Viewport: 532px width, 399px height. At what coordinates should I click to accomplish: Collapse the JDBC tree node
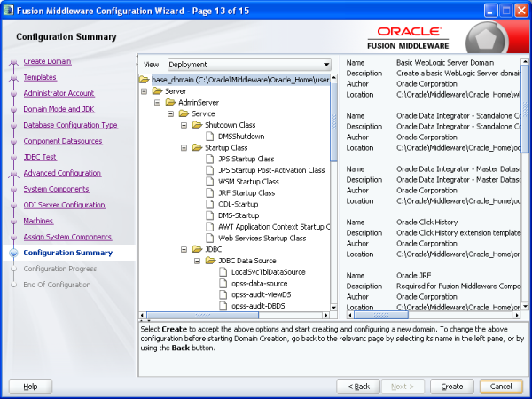(184, 249)
